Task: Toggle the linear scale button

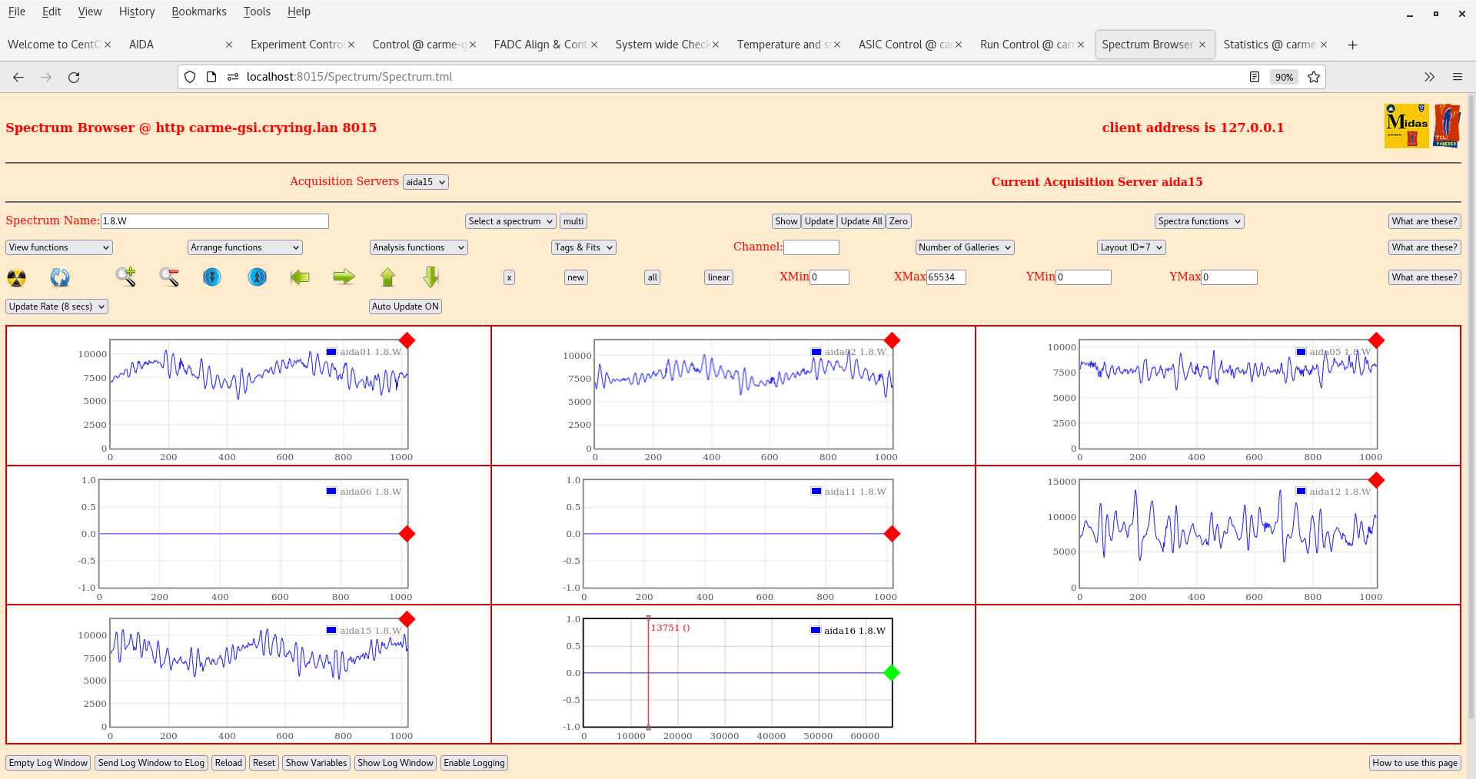Action: 718,277
